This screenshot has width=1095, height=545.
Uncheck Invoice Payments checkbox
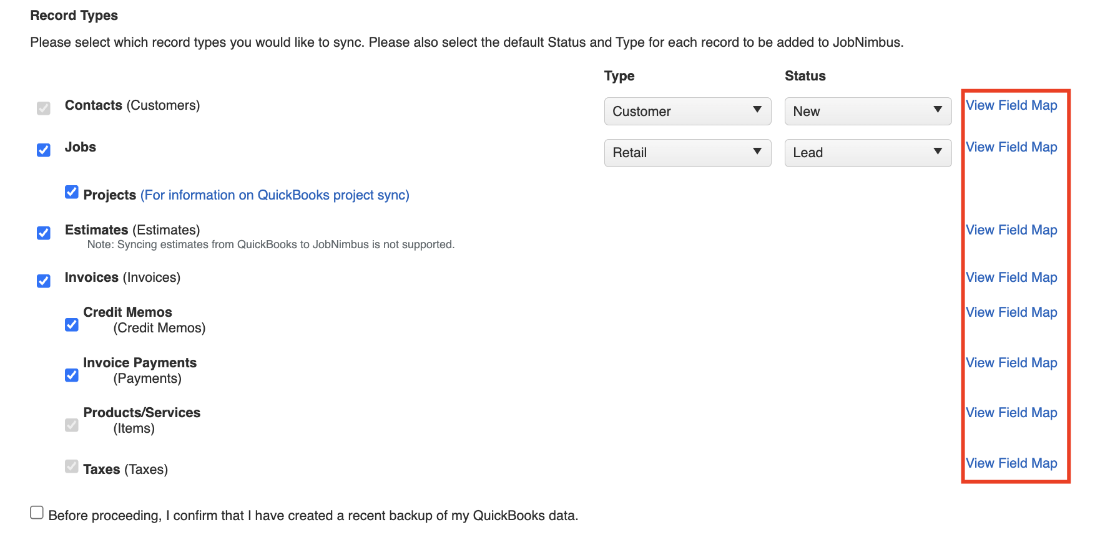pyautogui.click(x=72, y=375)
